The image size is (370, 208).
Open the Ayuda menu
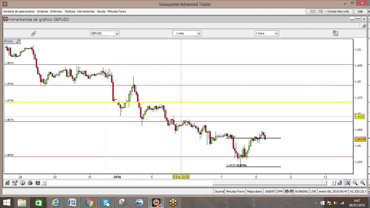(x=101, y=11)
